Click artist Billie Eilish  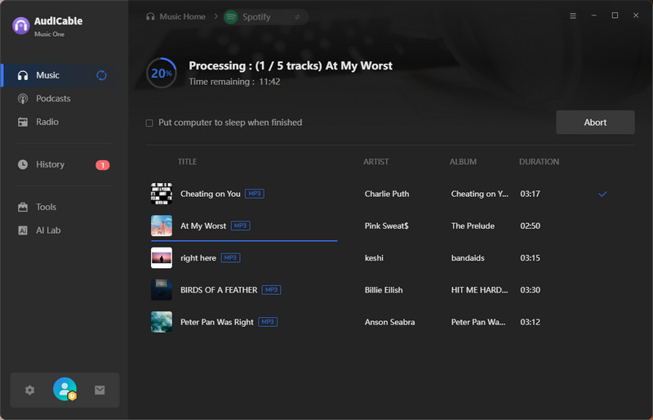[384, 290]
